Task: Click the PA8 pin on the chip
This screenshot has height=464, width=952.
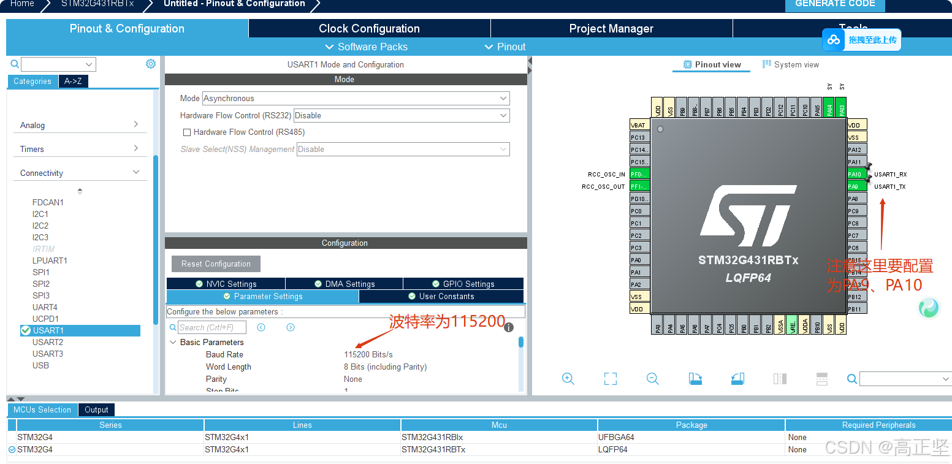Action: (857, 199)
